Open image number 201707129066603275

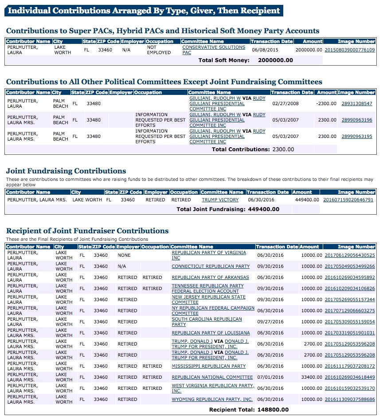tap(350, 311)
